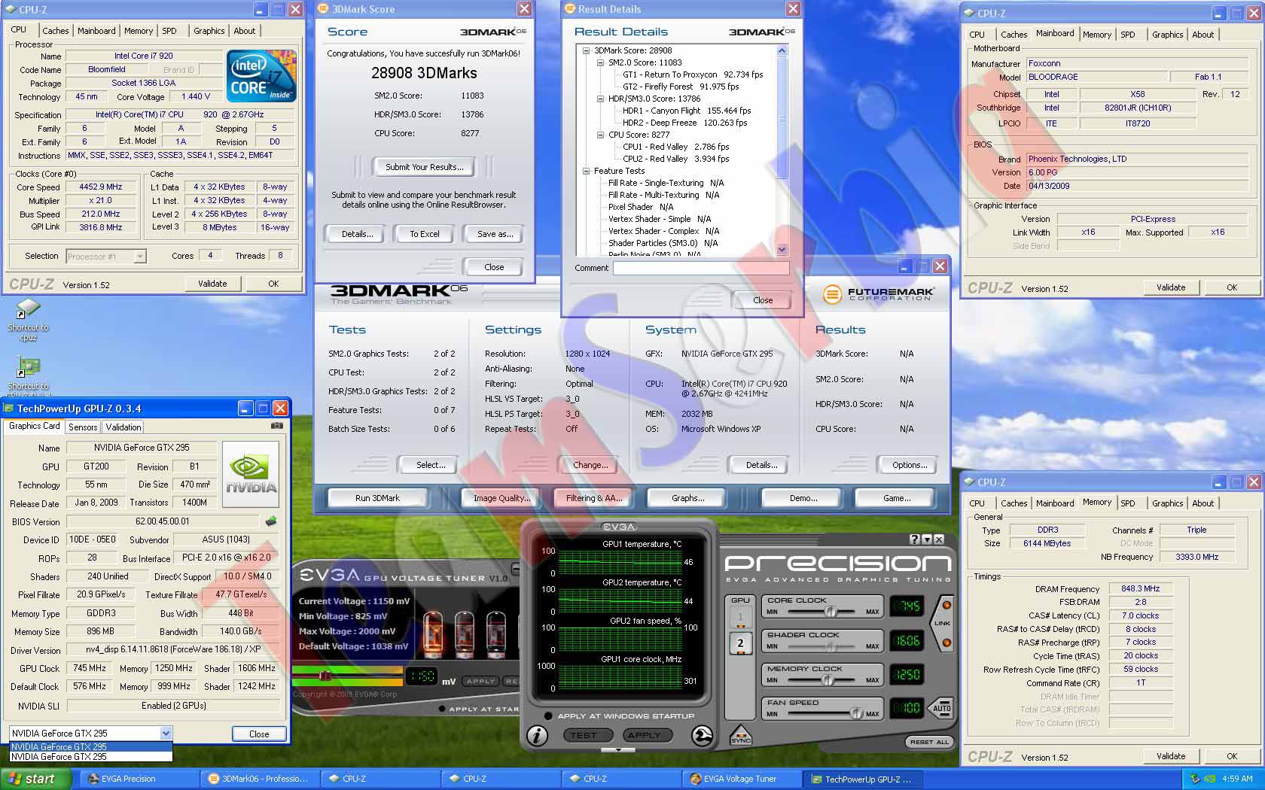
Task: Open Graphics tab in CPU-Z Memory window
Action: click(1167, 503)
